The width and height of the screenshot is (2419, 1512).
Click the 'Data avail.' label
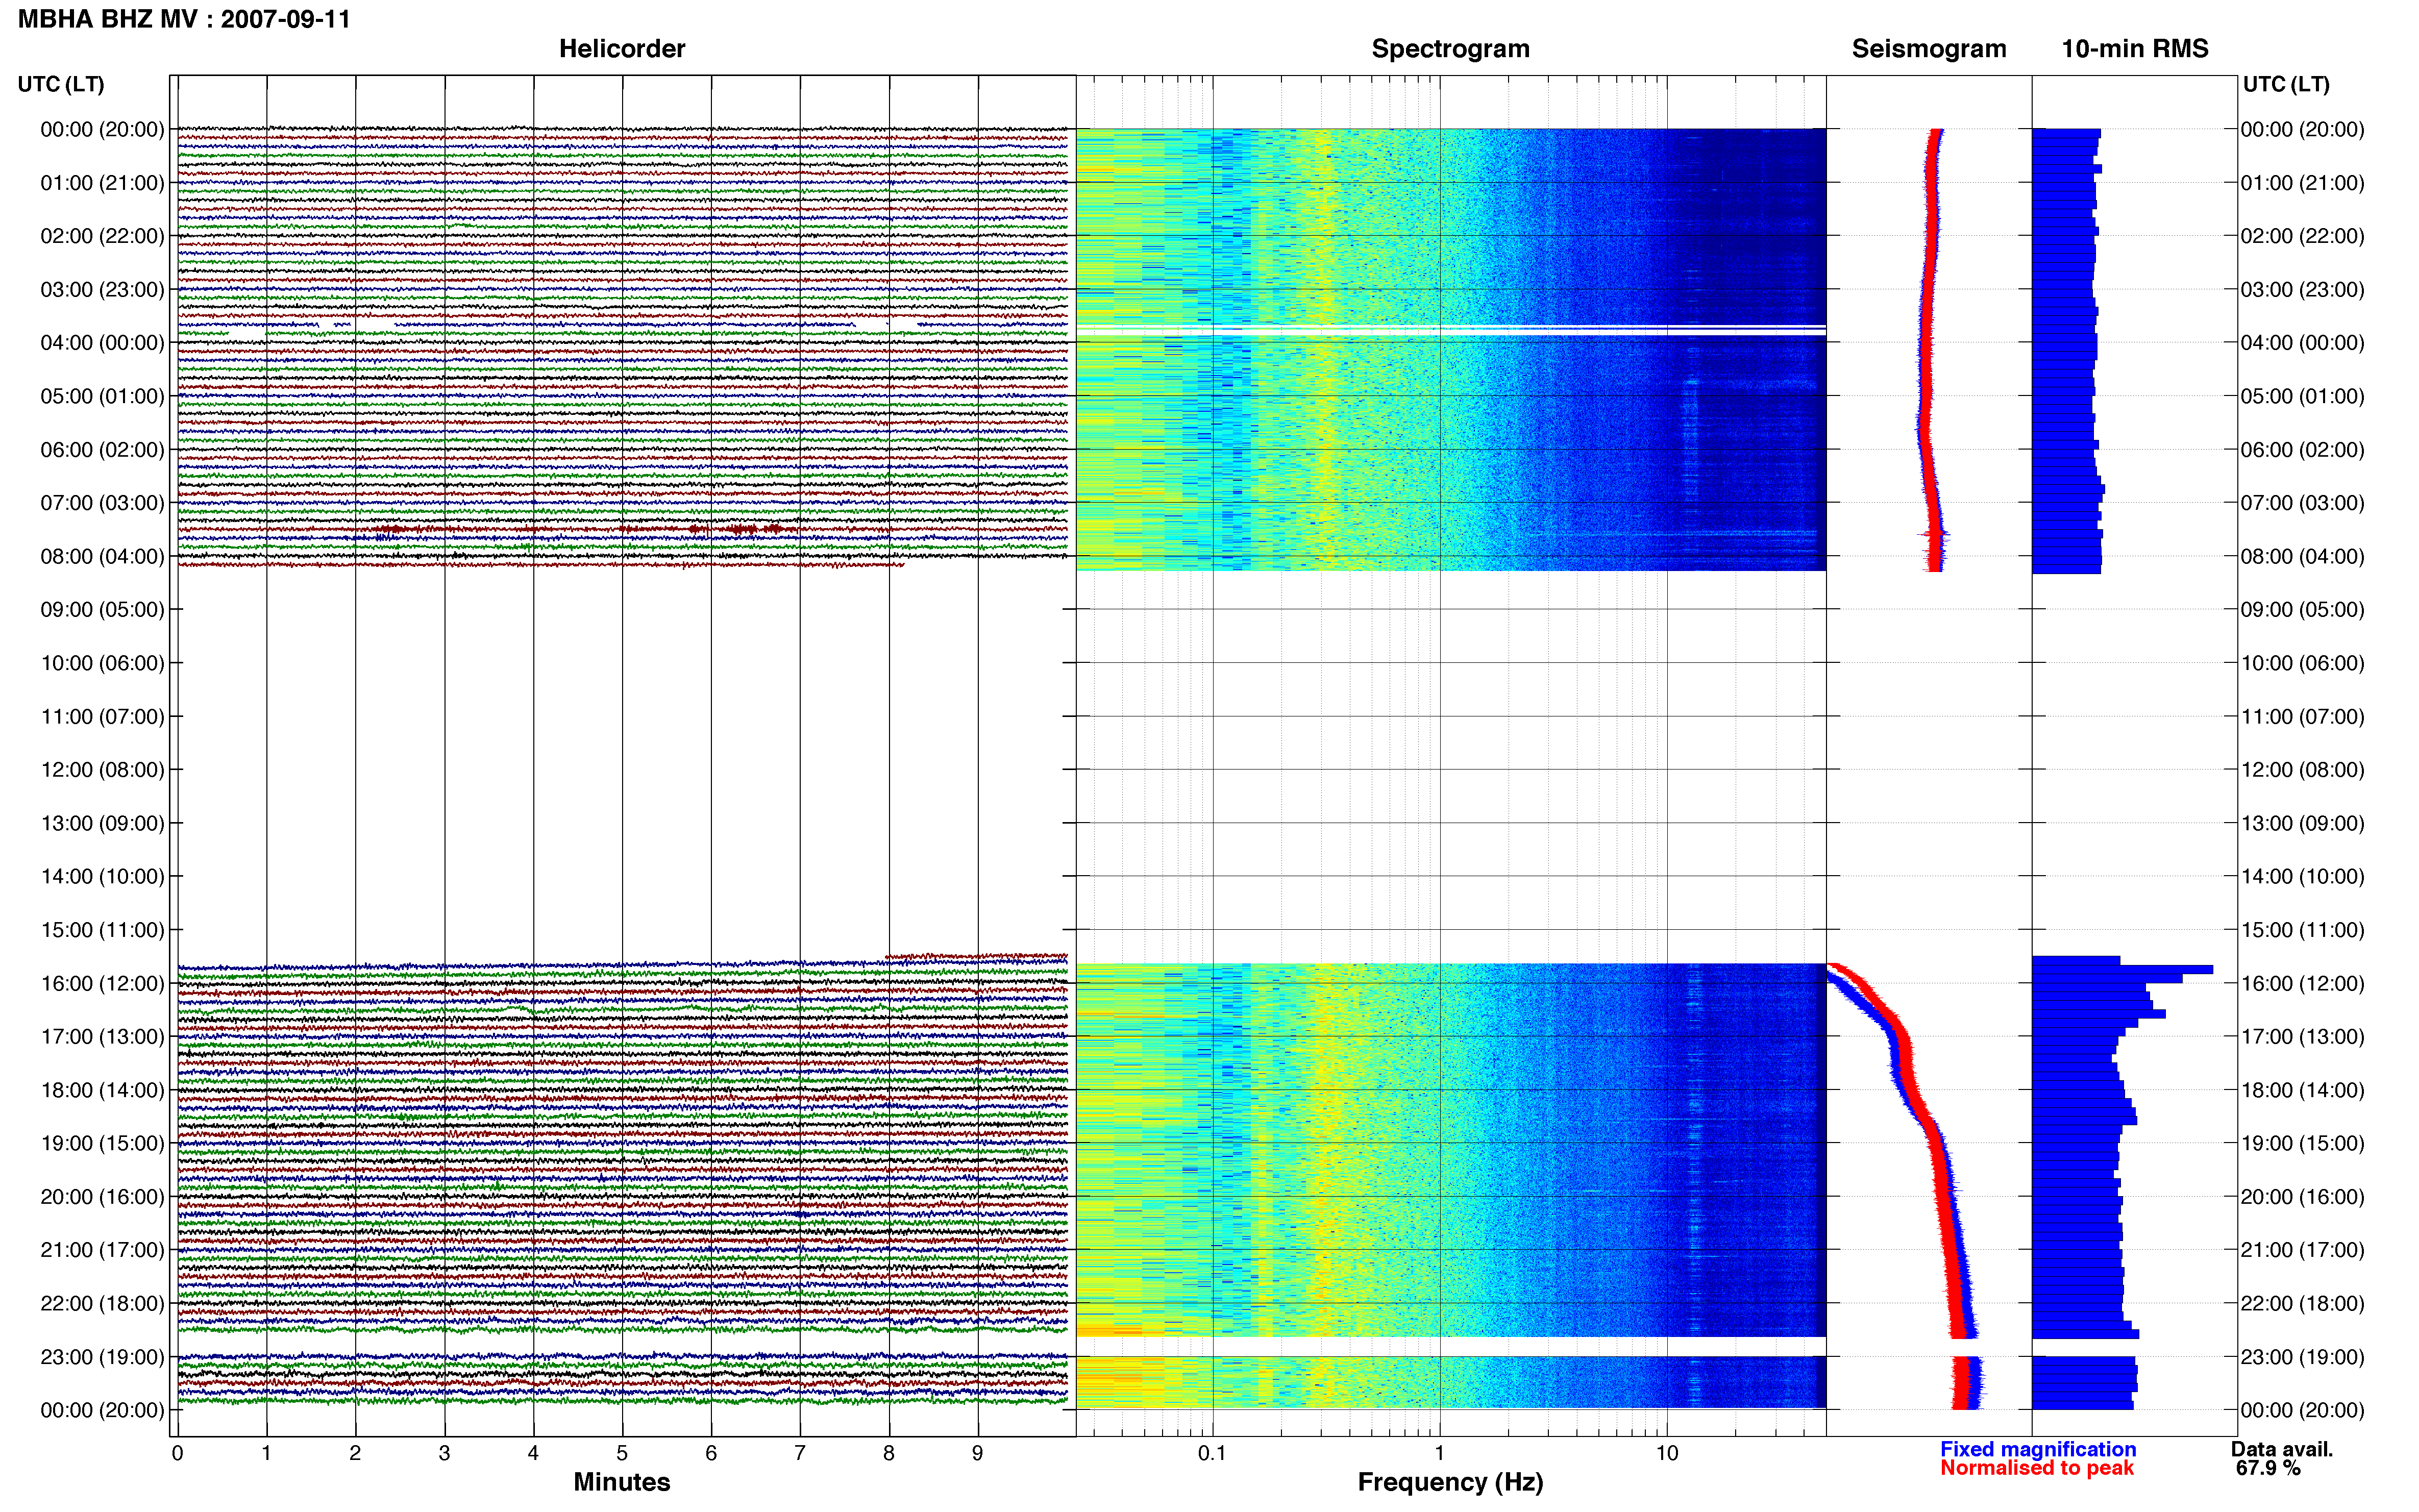pyautogui.click(x=2282, y=1449)
